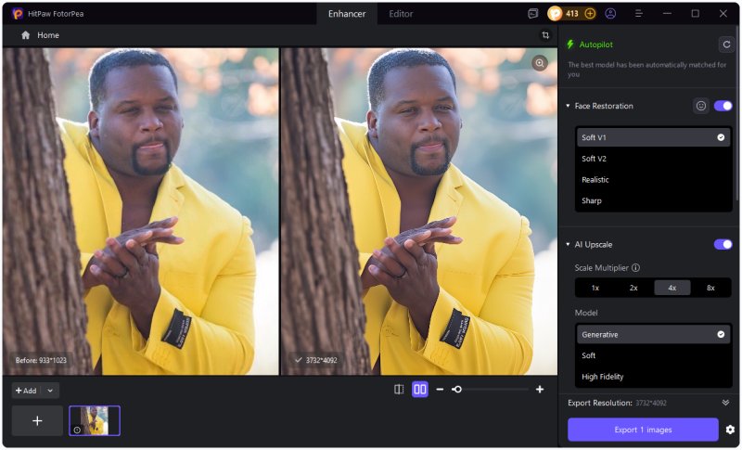The image size is (742, 450).
Task: Choose Generative upscale model
Action: [653, 335]
